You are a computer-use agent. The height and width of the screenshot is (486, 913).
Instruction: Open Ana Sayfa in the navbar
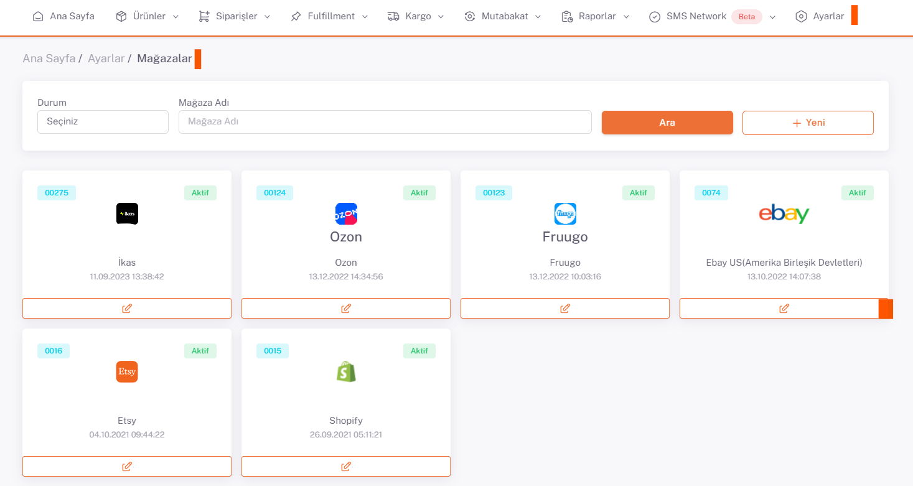point(72,17)
